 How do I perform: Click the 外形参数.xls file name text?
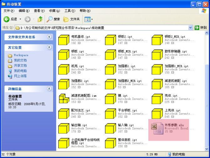tap(174, 125)
